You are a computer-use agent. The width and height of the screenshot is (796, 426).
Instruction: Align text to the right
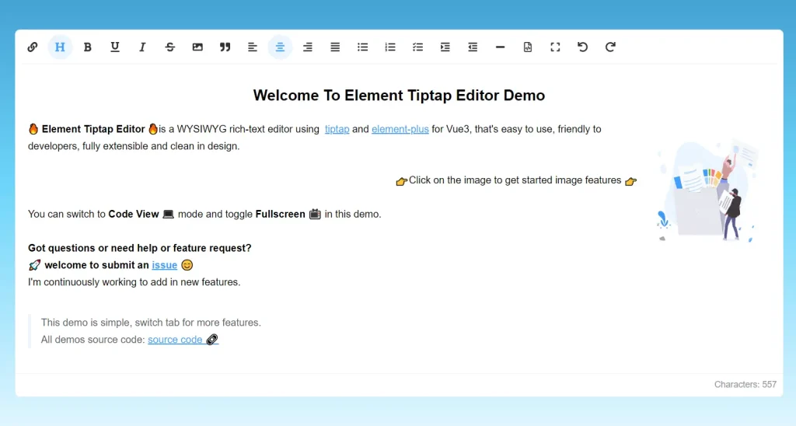click(308, 47)
